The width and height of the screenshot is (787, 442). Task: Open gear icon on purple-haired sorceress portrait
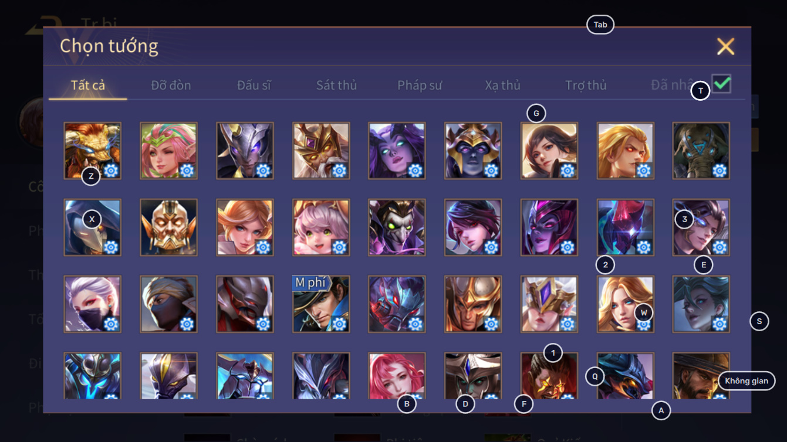pos(415,171)
